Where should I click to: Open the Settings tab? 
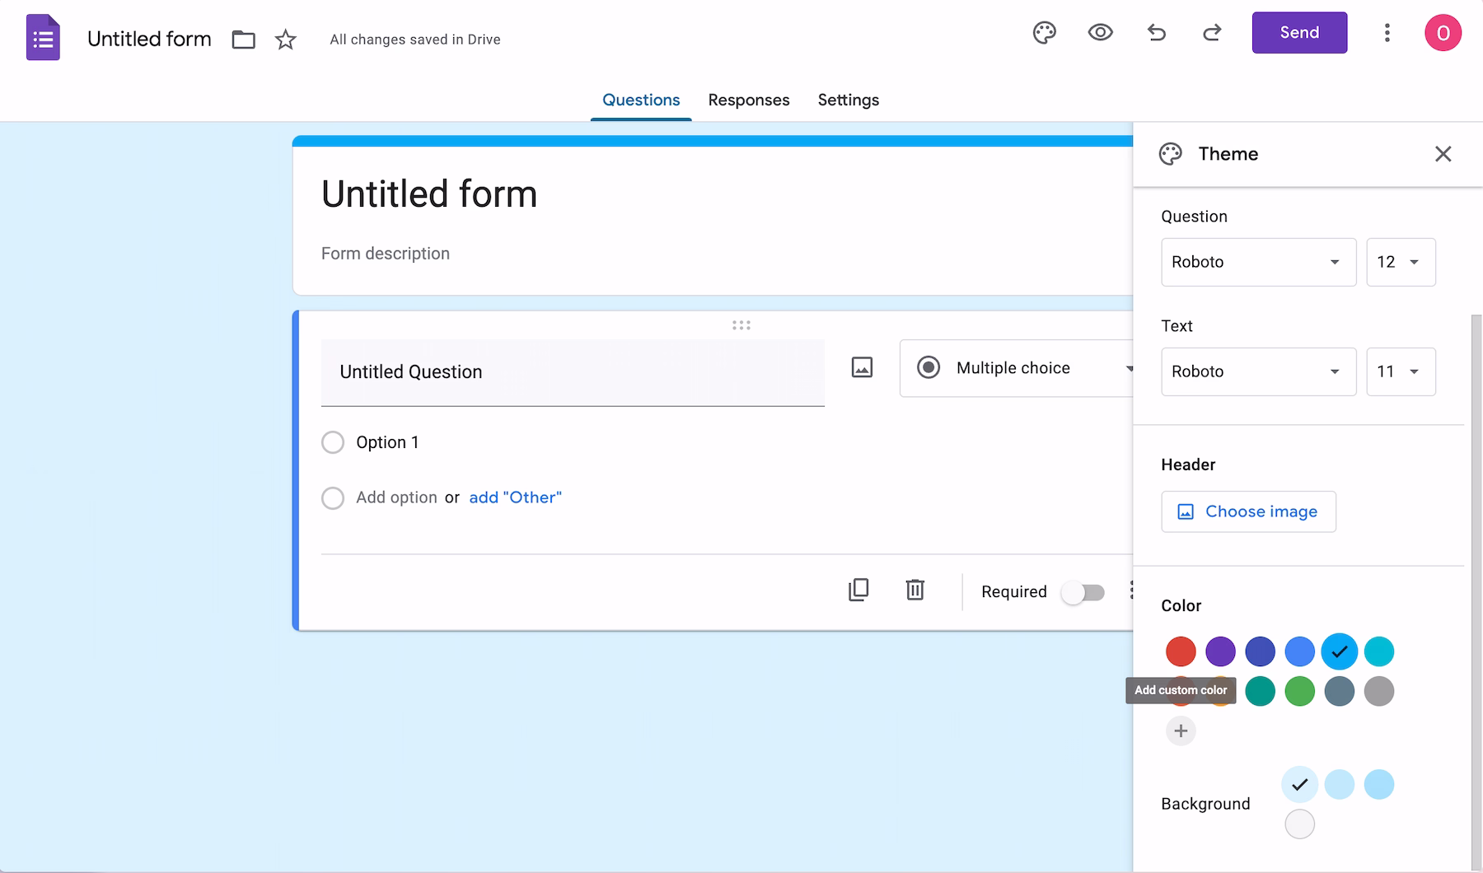click(x=849, y=100)
